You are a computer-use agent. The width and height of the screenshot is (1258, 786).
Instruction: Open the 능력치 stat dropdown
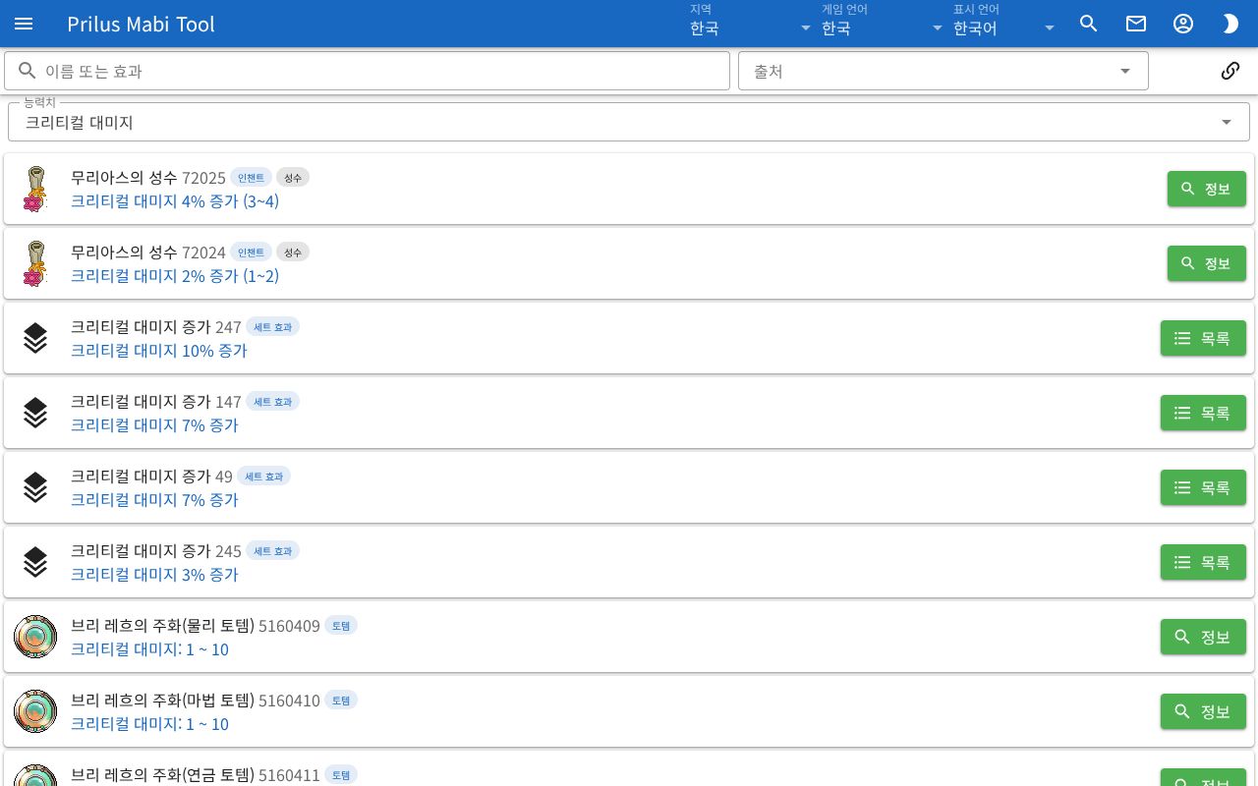click(x=629, y=122)
